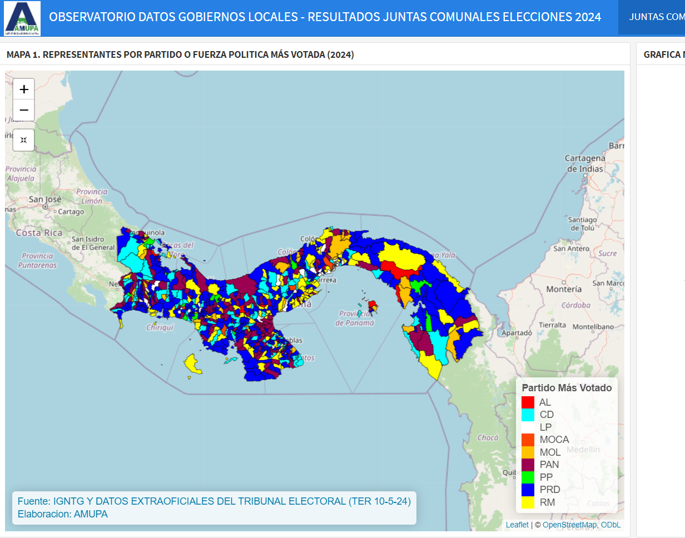Click the dashboard title in the header
Viewport: 685px width, 538px height.
325,17
